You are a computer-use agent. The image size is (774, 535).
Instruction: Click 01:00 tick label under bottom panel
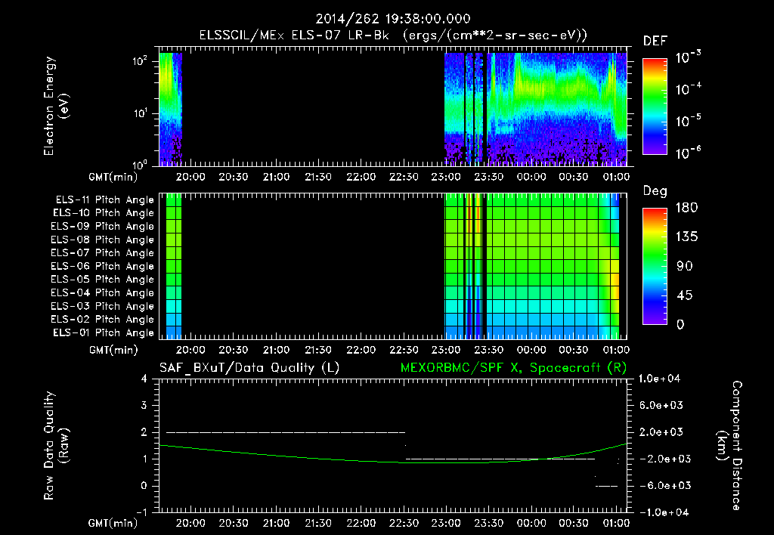(x=616, y=523)
